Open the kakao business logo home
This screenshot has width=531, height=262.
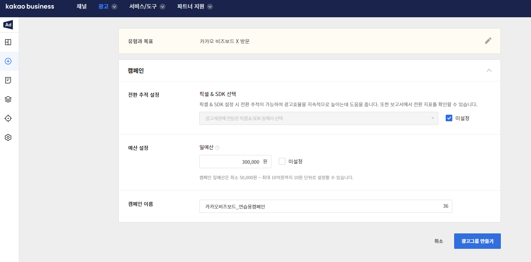click(x=30, y=7)
